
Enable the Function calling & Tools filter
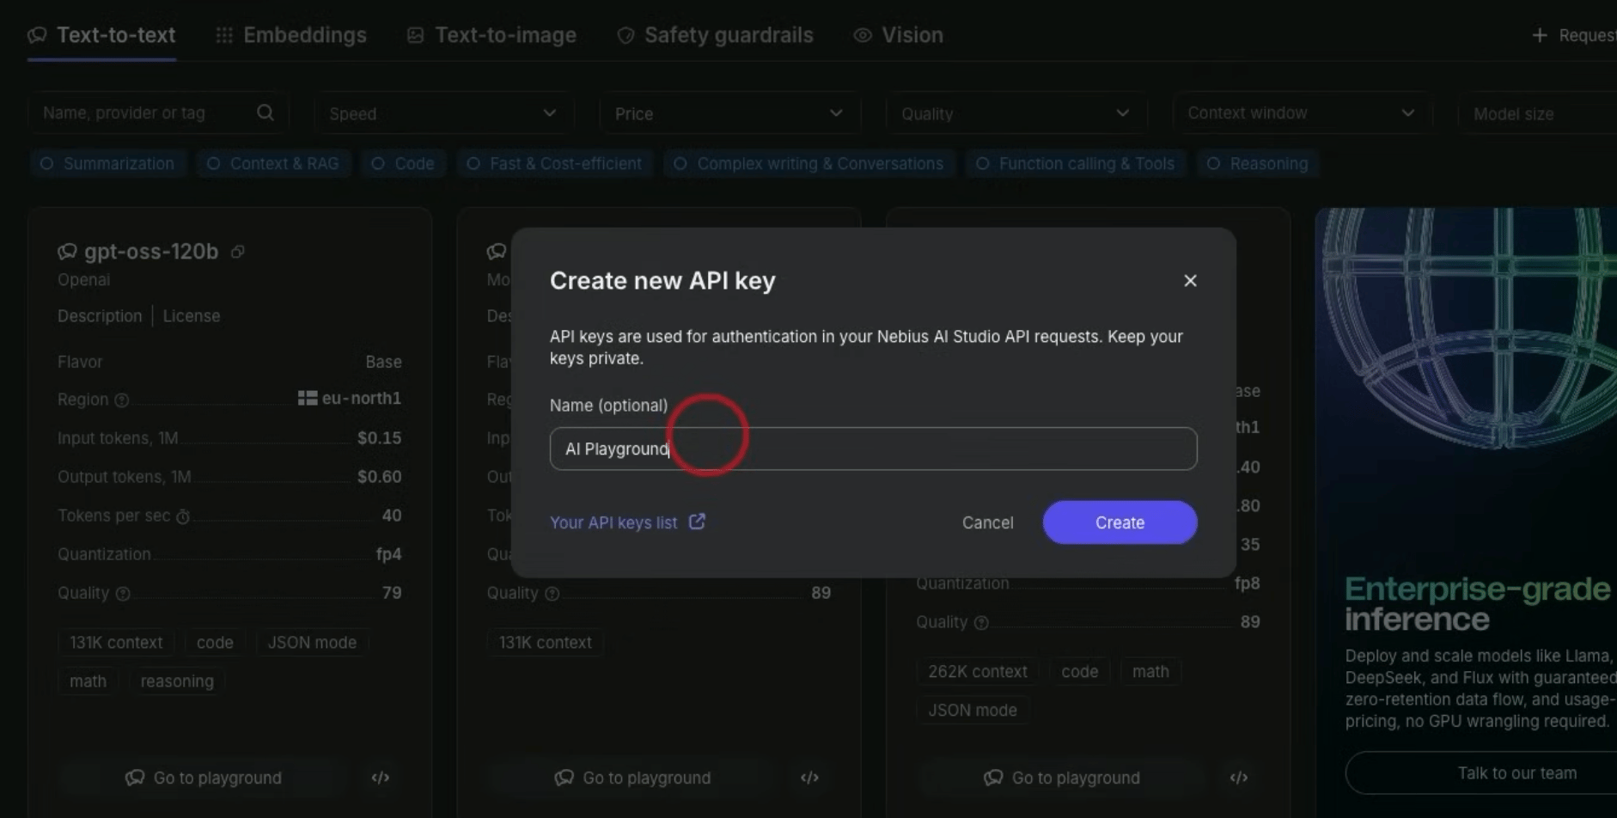coord(1075,163)
